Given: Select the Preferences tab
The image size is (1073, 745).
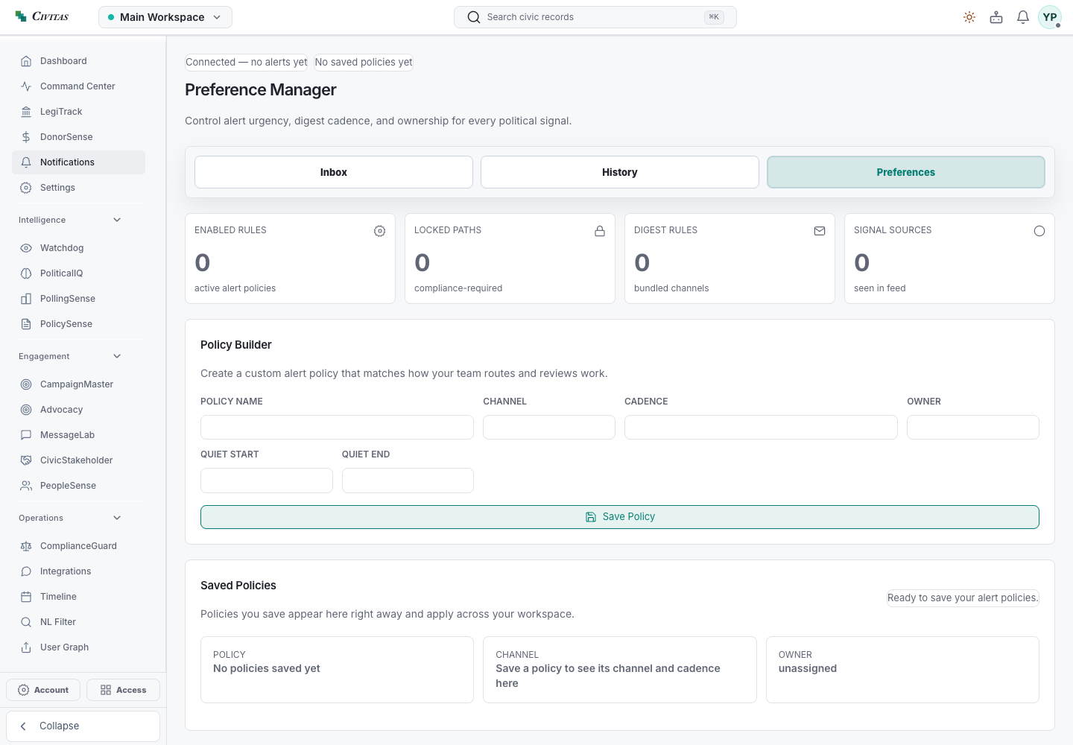Looking at the screenshot, I should pos(906,172).
